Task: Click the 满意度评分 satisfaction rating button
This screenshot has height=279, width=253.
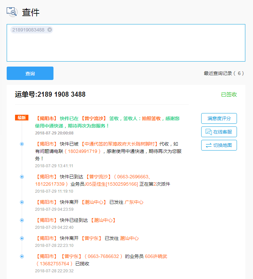Action: [219, 118]
